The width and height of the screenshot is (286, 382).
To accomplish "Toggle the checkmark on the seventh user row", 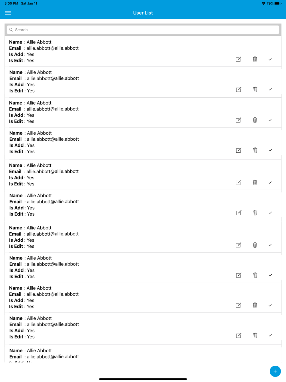I will click(x=270, y=245).
